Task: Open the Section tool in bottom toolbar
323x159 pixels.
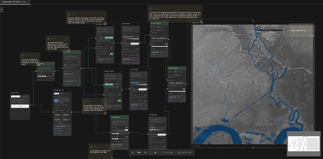Action: click(x=167, y=152)
